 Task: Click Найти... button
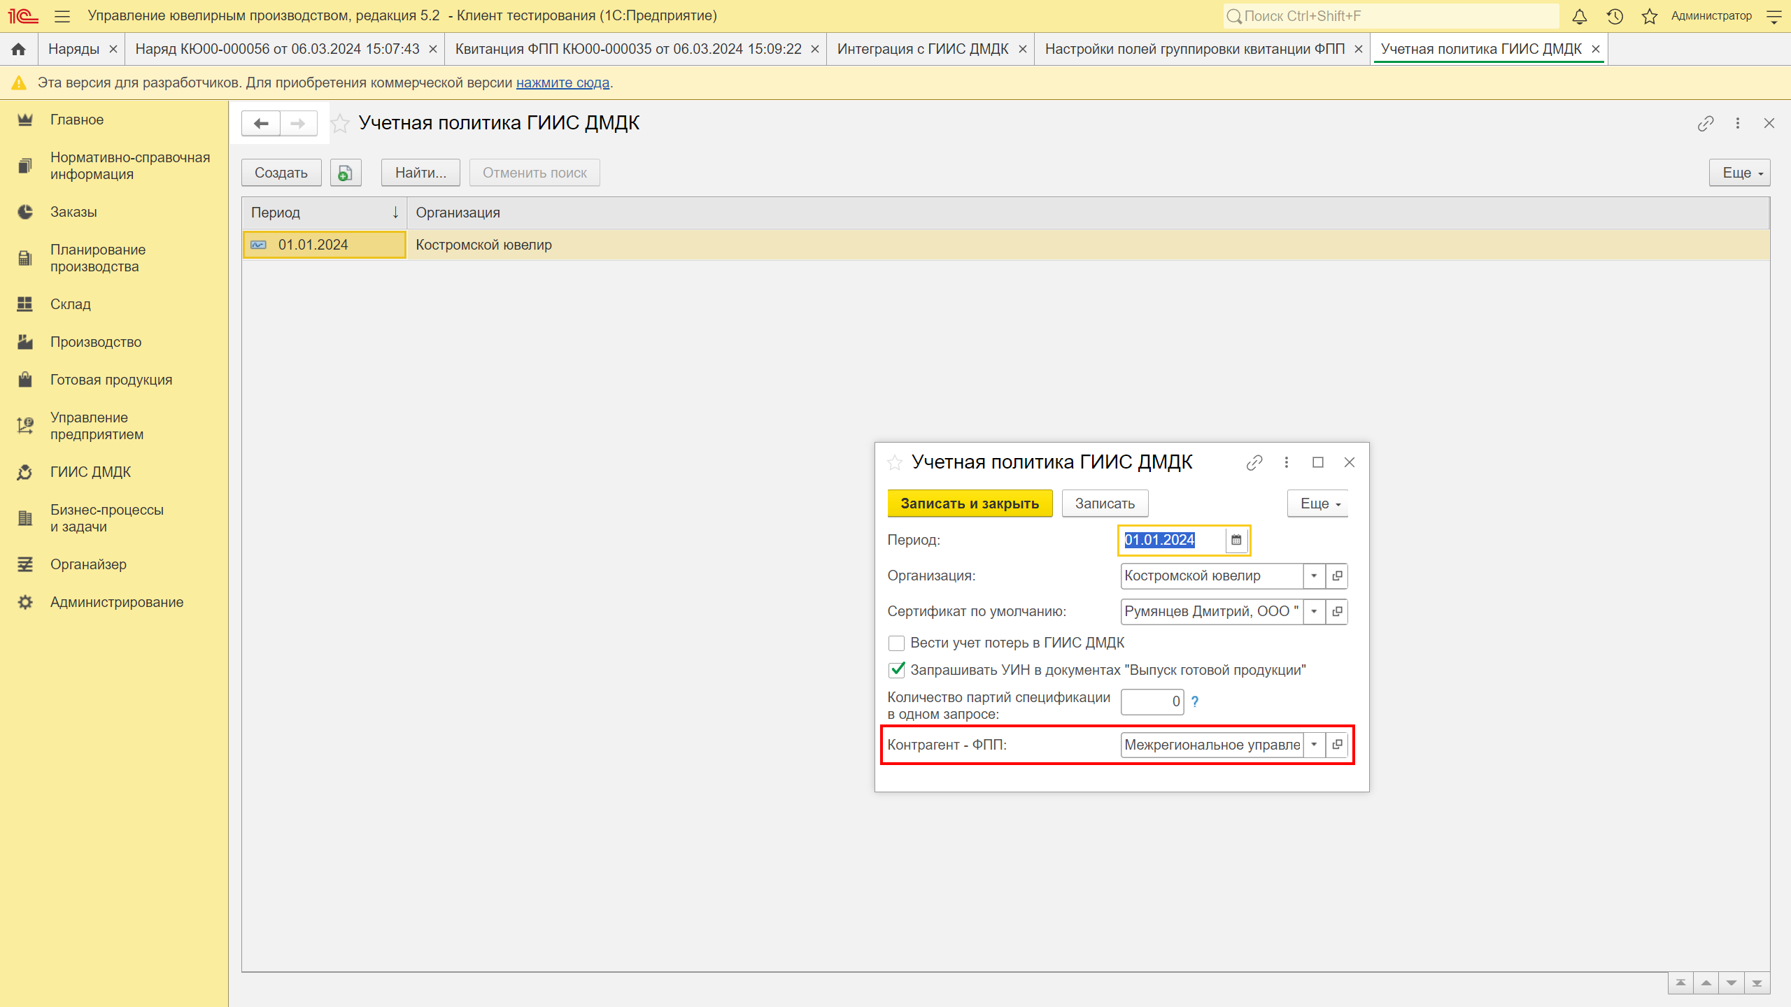pyautogui.click(x=420, y=173)
